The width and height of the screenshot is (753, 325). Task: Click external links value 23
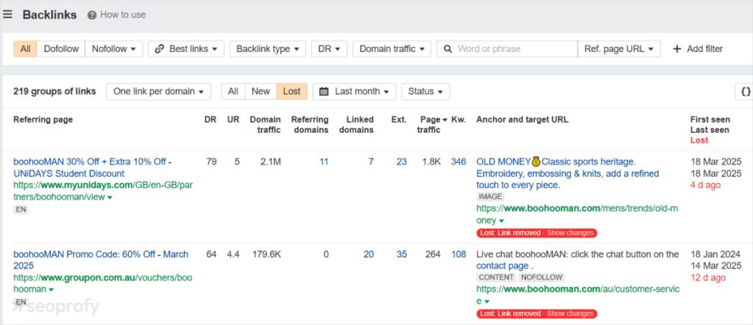point(402,162)
